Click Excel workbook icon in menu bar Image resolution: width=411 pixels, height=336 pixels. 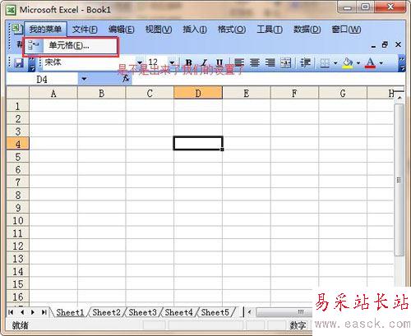point(16,29)
